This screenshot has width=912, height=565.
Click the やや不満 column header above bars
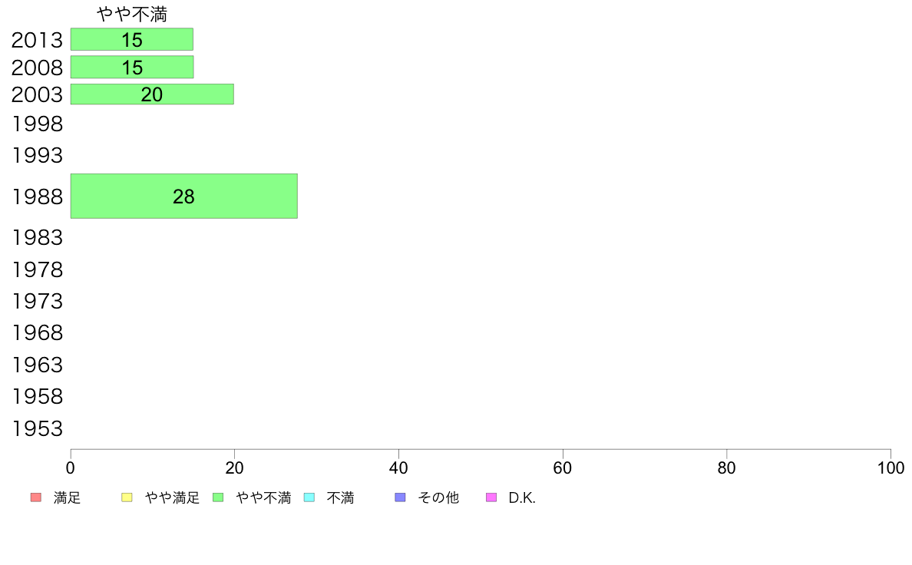(132, 14)
